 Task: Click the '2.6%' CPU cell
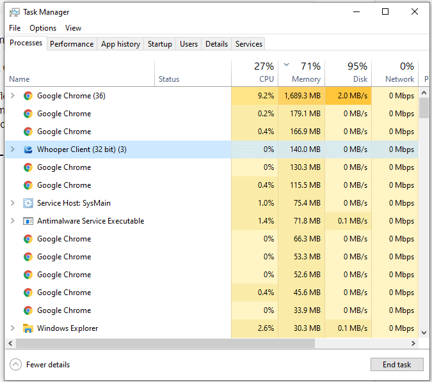[x=255, y=328]
